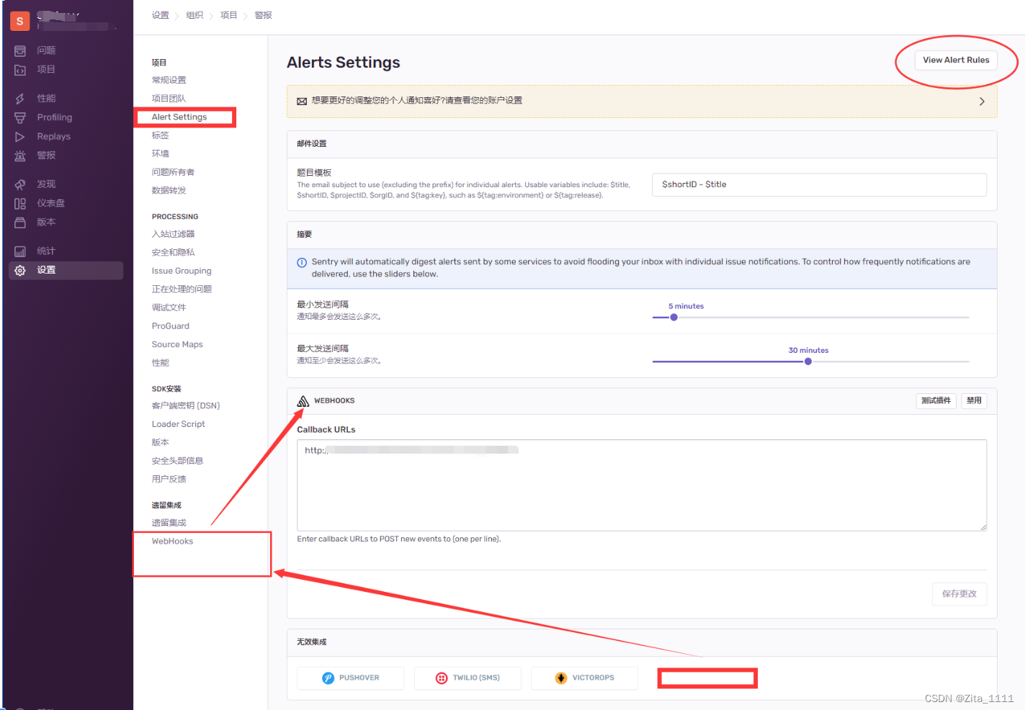The image size is (1025, 710).
Task: Open WebHooks menu item
Action: click(x=172, y=541)
